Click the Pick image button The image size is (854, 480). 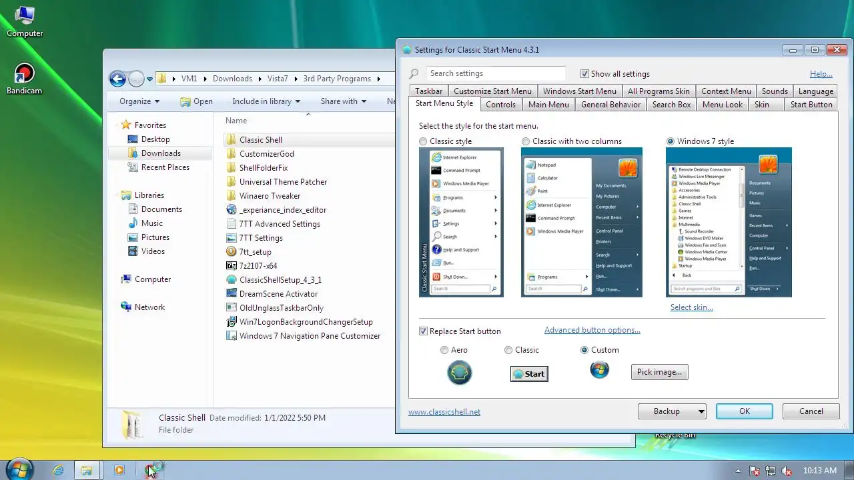[x=659, y=372]
